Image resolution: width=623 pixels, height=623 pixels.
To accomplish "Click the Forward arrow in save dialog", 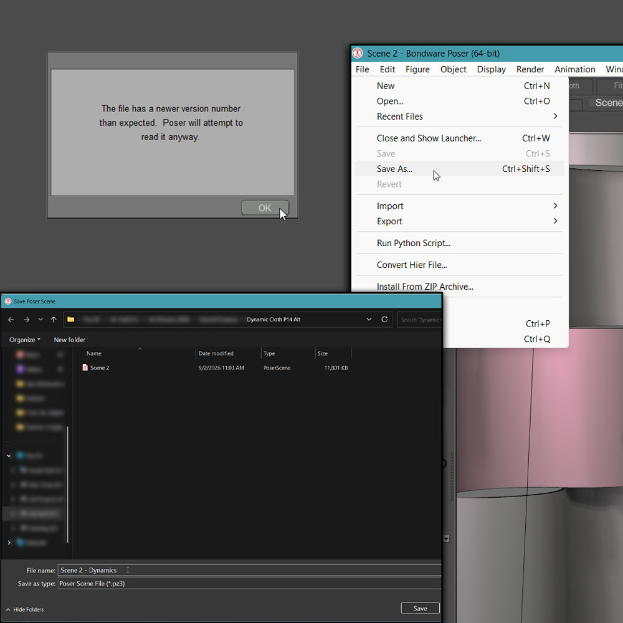I will pyautogui.click(x=26, y=320).
